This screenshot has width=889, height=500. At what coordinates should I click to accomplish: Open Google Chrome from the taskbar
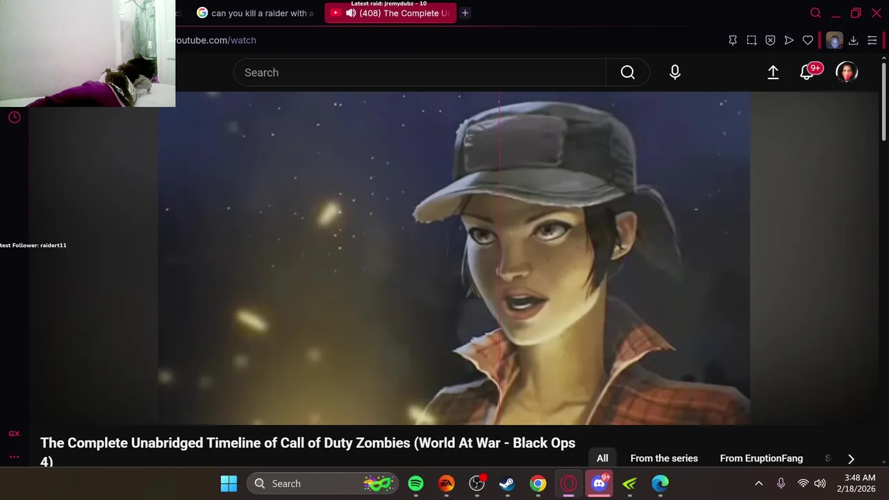pyautogui.click(x=538, y=483)
